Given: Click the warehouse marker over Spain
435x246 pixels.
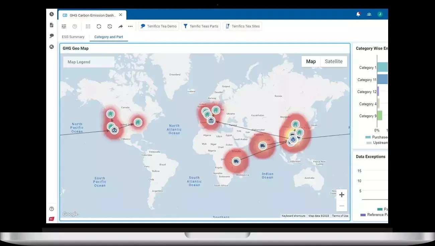Looking at the screenshot, I should (211, 120).
